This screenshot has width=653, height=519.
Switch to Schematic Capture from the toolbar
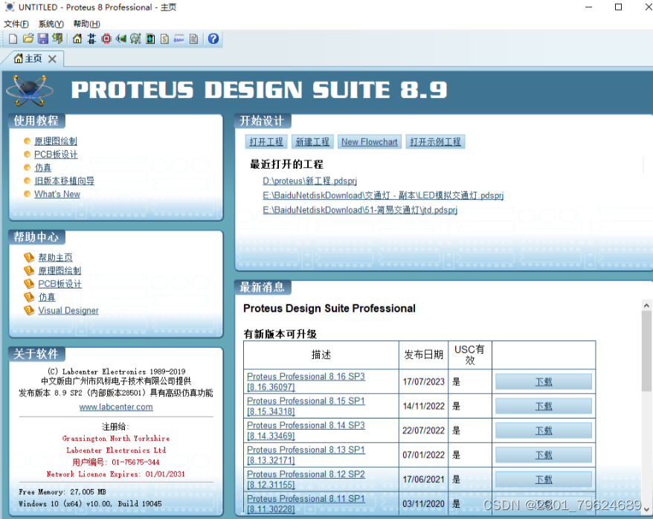point(91,39)
